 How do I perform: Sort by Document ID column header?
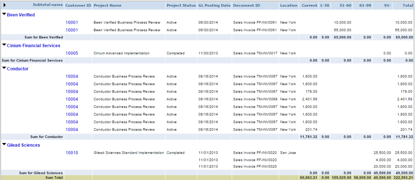coord(247,5)
